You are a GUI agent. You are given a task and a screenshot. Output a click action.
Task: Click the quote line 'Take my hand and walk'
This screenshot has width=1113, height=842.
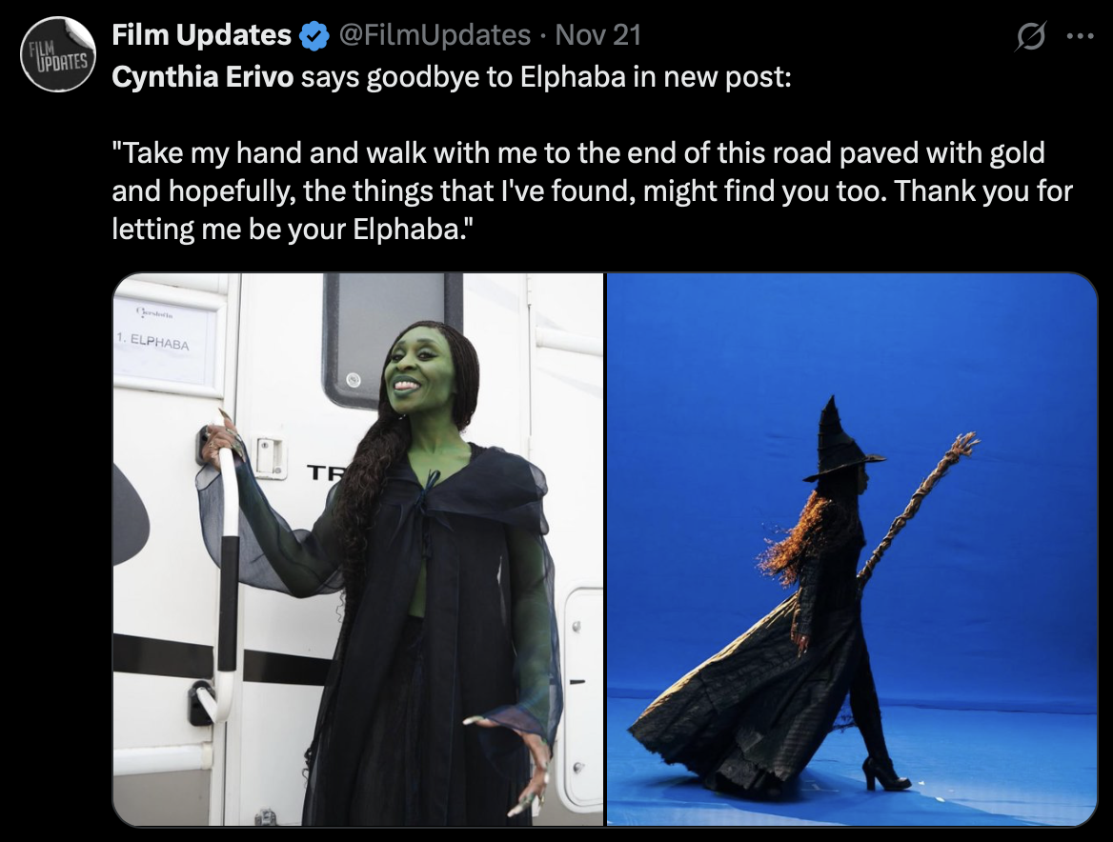coord(577,153)
